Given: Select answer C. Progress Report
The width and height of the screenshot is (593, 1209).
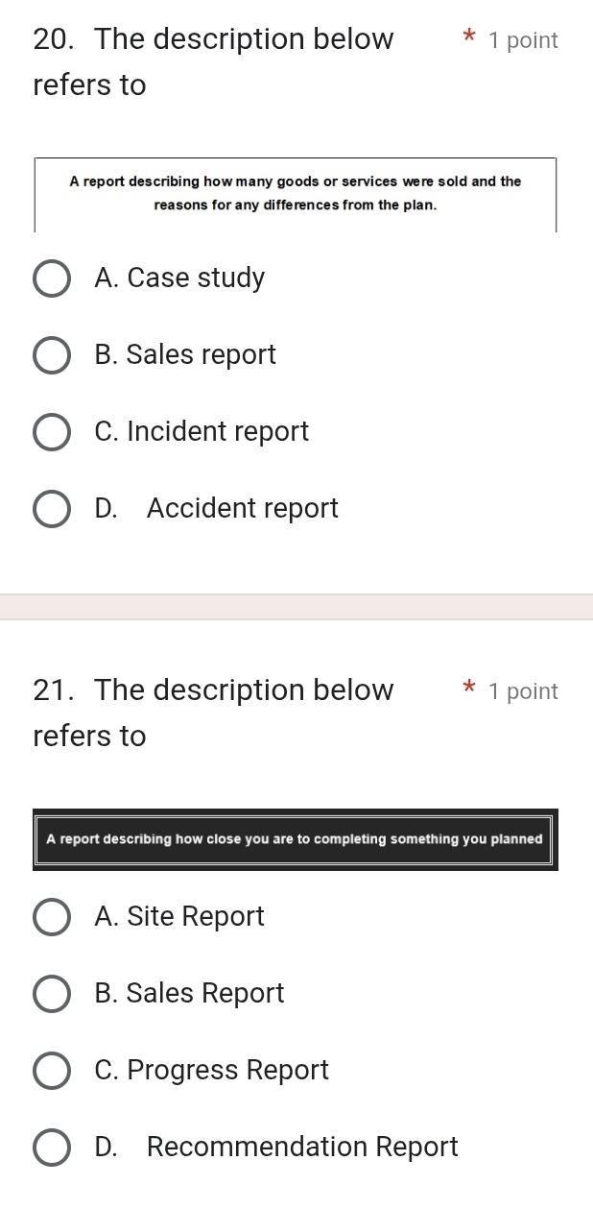Looking at the screenshot, I should click(52, 1071).
